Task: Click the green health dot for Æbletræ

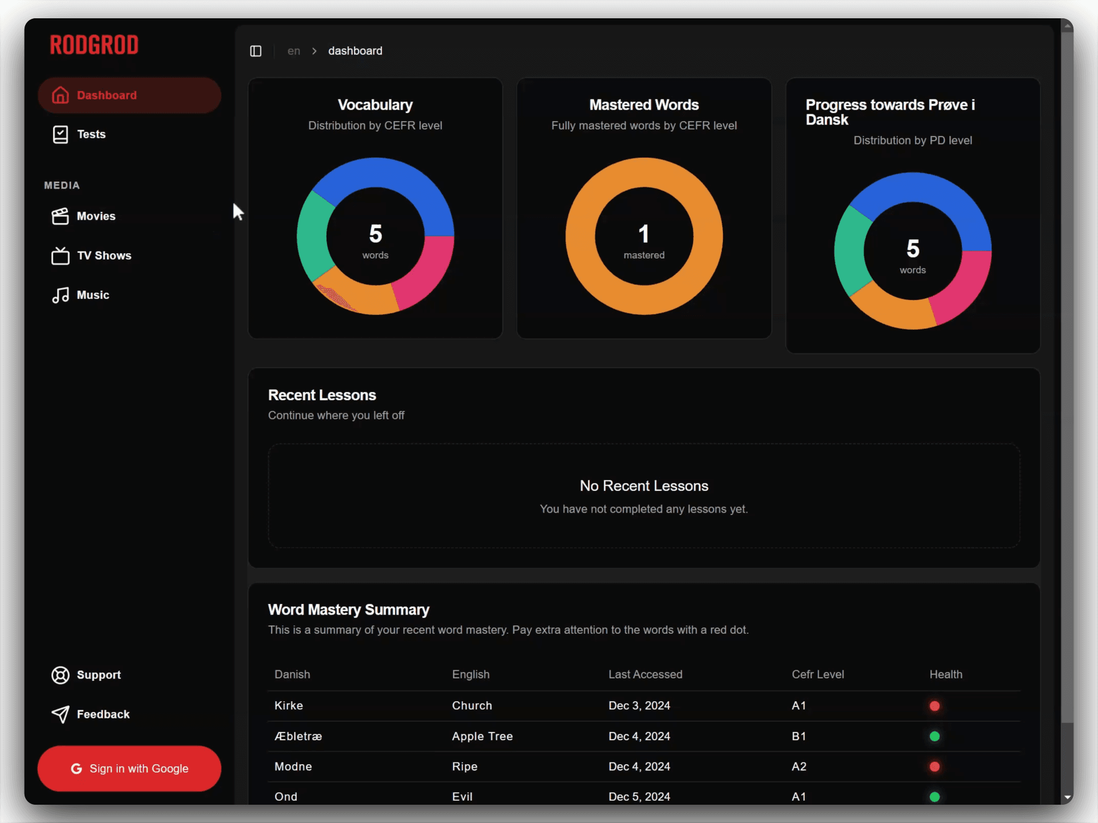Action: point(934,736)
